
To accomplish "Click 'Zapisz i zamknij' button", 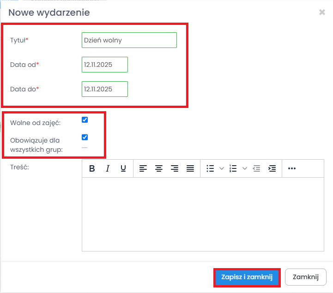I will pos(247,277).
